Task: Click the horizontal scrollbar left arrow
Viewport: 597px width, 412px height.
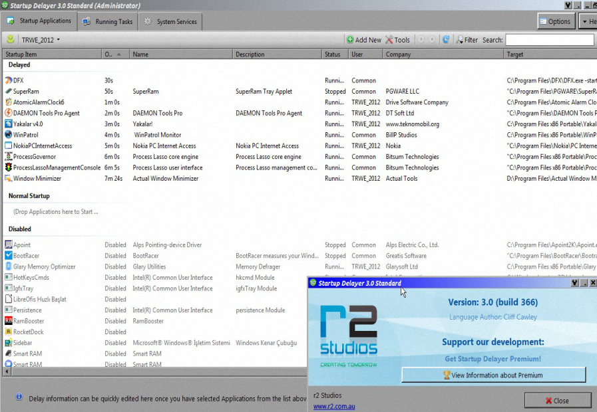Action: point(6,371)
